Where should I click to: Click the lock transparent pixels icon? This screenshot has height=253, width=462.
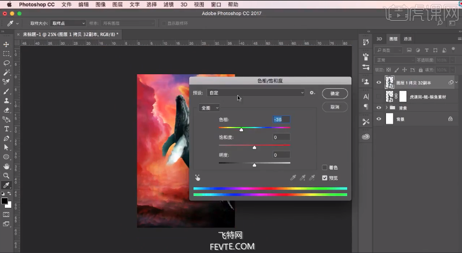[x=389, y=70]
